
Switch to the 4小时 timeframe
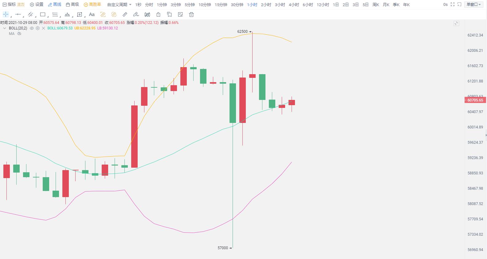pyautogui.click(x=294, y=5)
